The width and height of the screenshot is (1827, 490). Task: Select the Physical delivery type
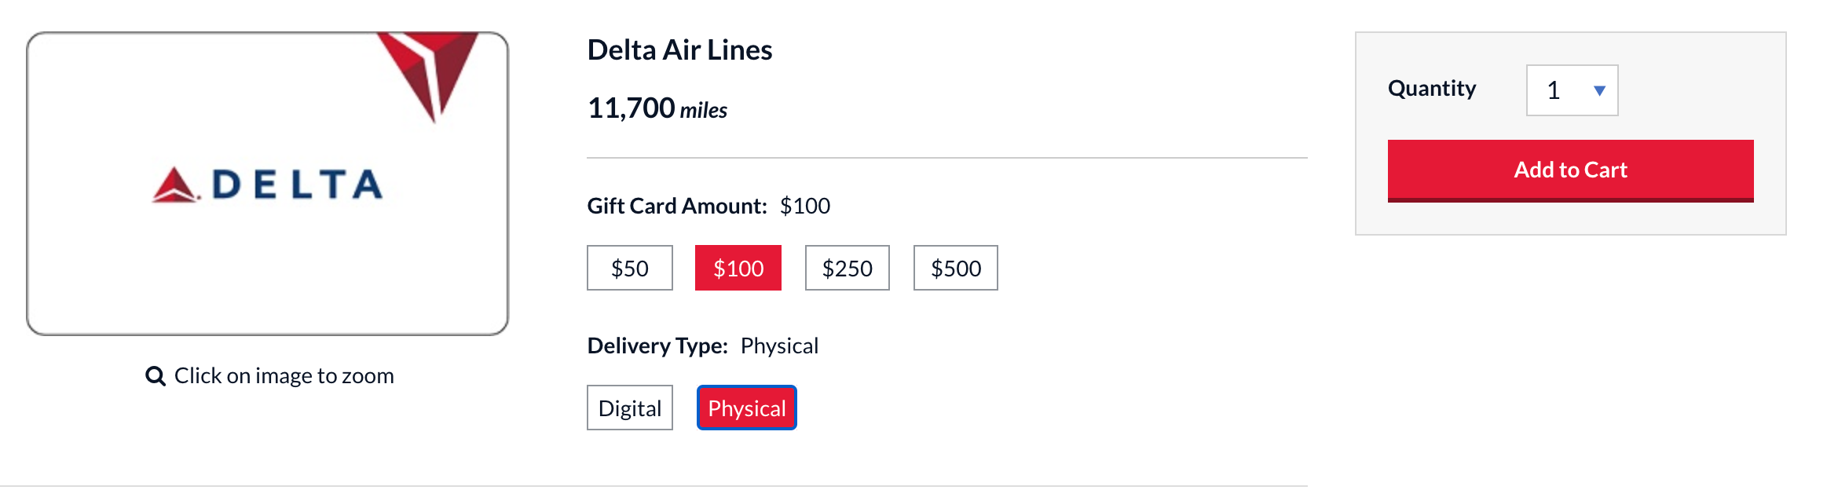[x=746, y=408]
